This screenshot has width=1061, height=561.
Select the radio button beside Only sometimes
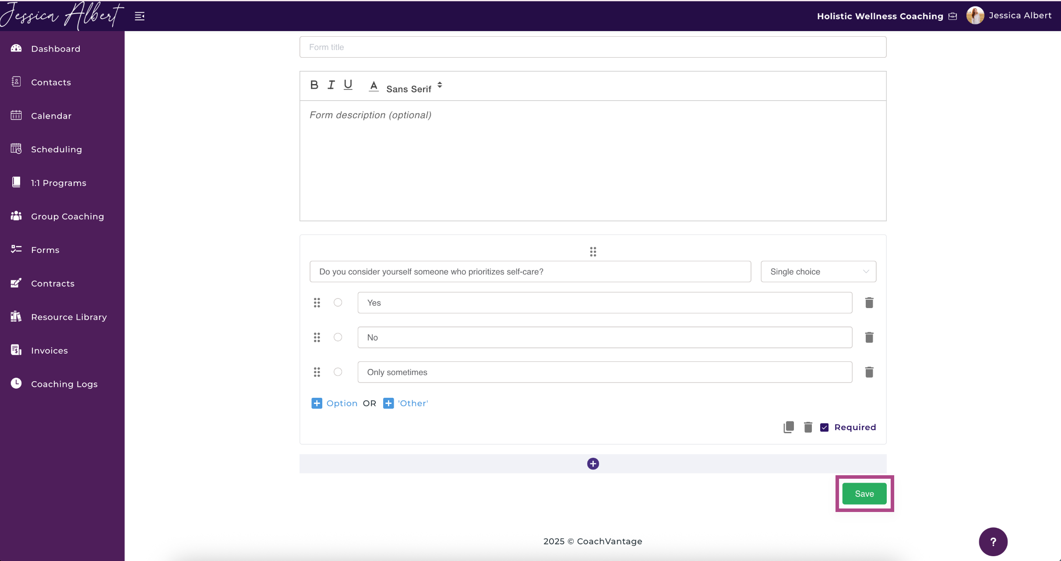[338, 372]
